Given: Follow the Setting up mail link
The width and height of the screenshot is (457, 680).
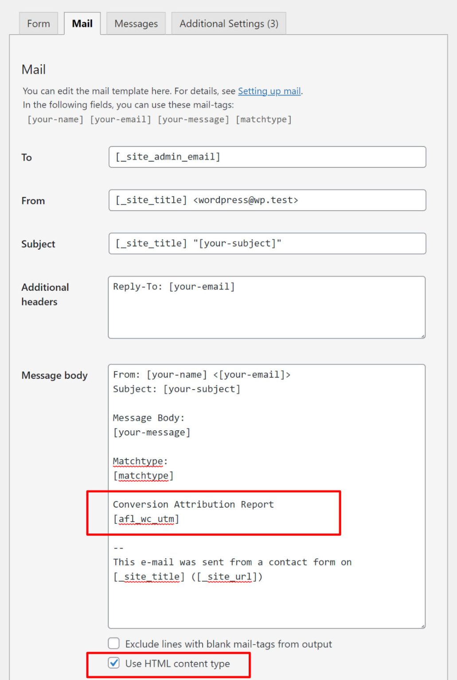Looking at the screenshot, I should [270, 91].
